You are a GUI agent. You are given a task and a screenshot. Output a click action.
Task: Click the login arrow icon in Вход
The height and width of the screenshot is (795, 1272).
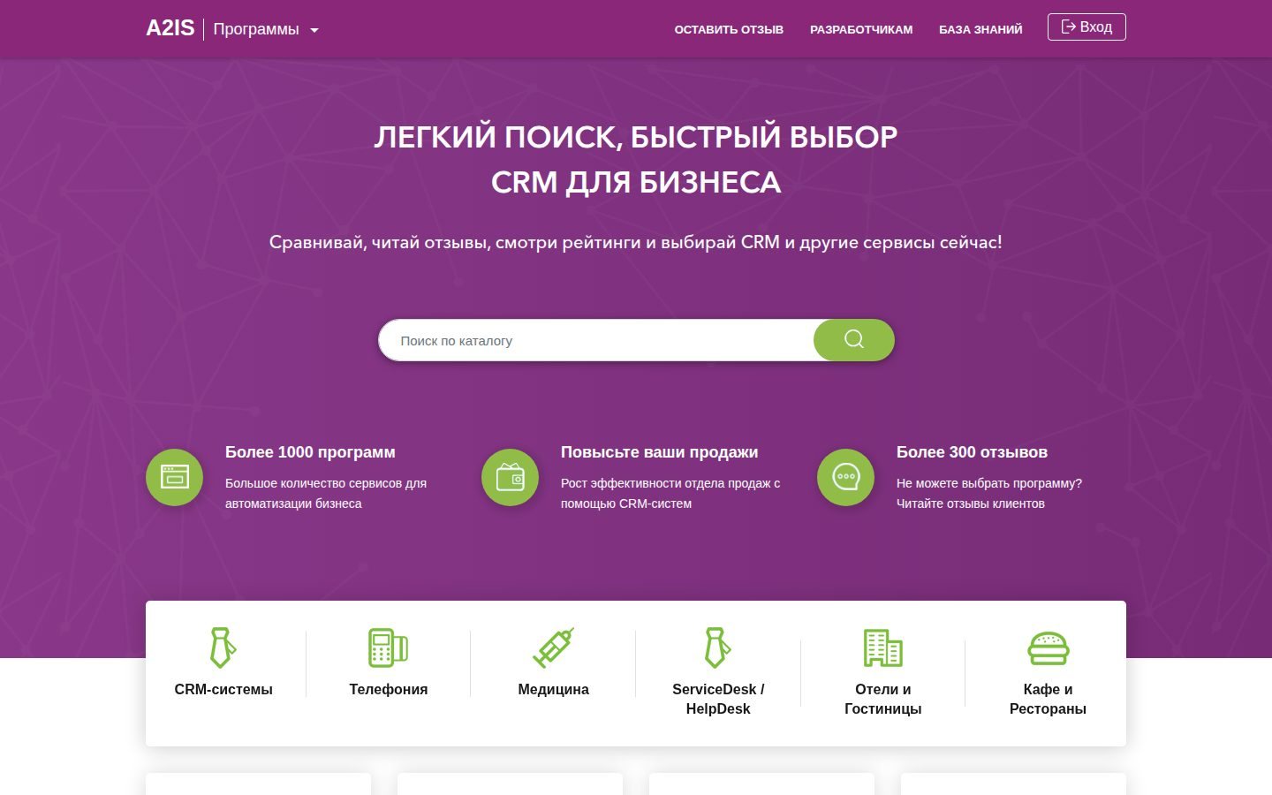[x=1068, y=26]
